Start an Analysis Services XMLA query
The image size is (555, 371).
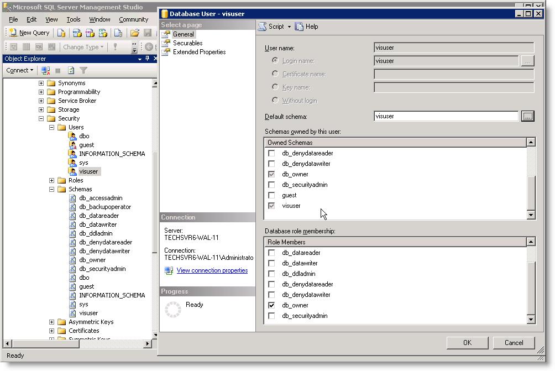pos(103,33)
